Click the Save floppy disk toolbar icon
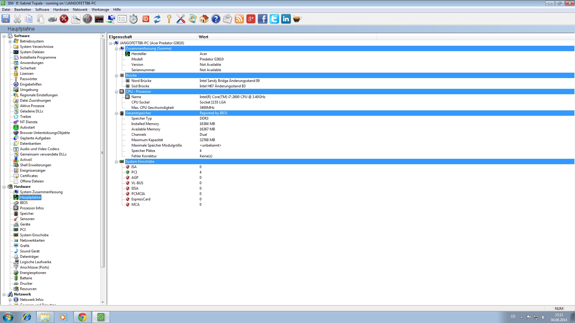The image size is (575, 323). click(6, 19)
